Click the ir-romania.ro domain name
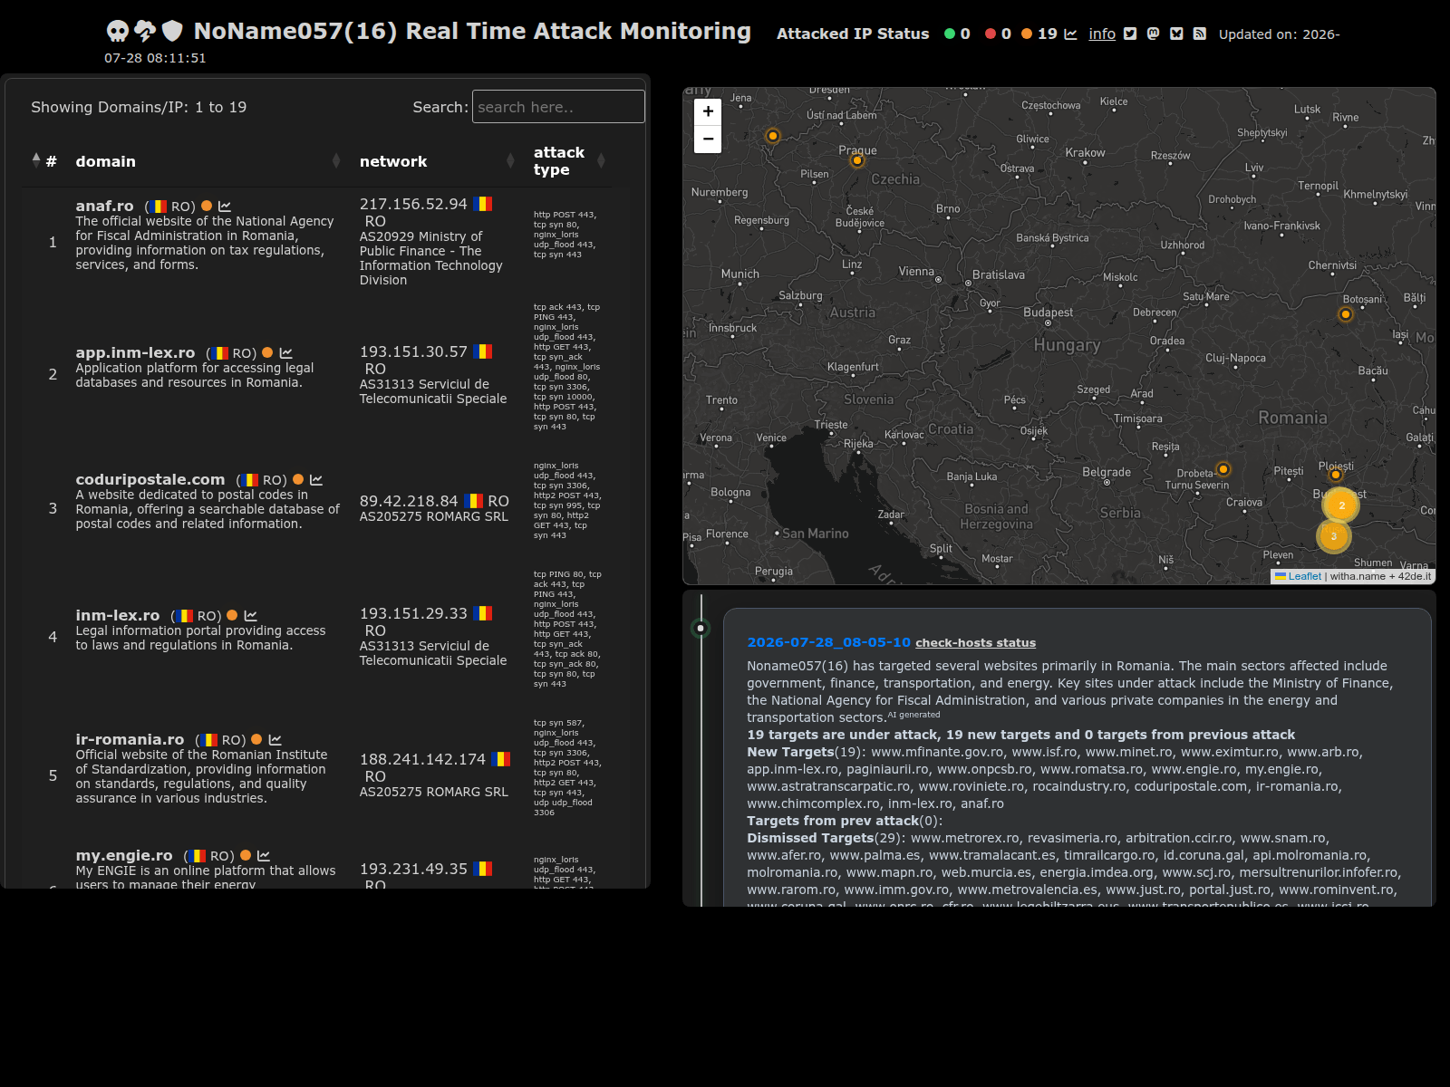This screenshot has width=1450, height=1087. (130, 740)
